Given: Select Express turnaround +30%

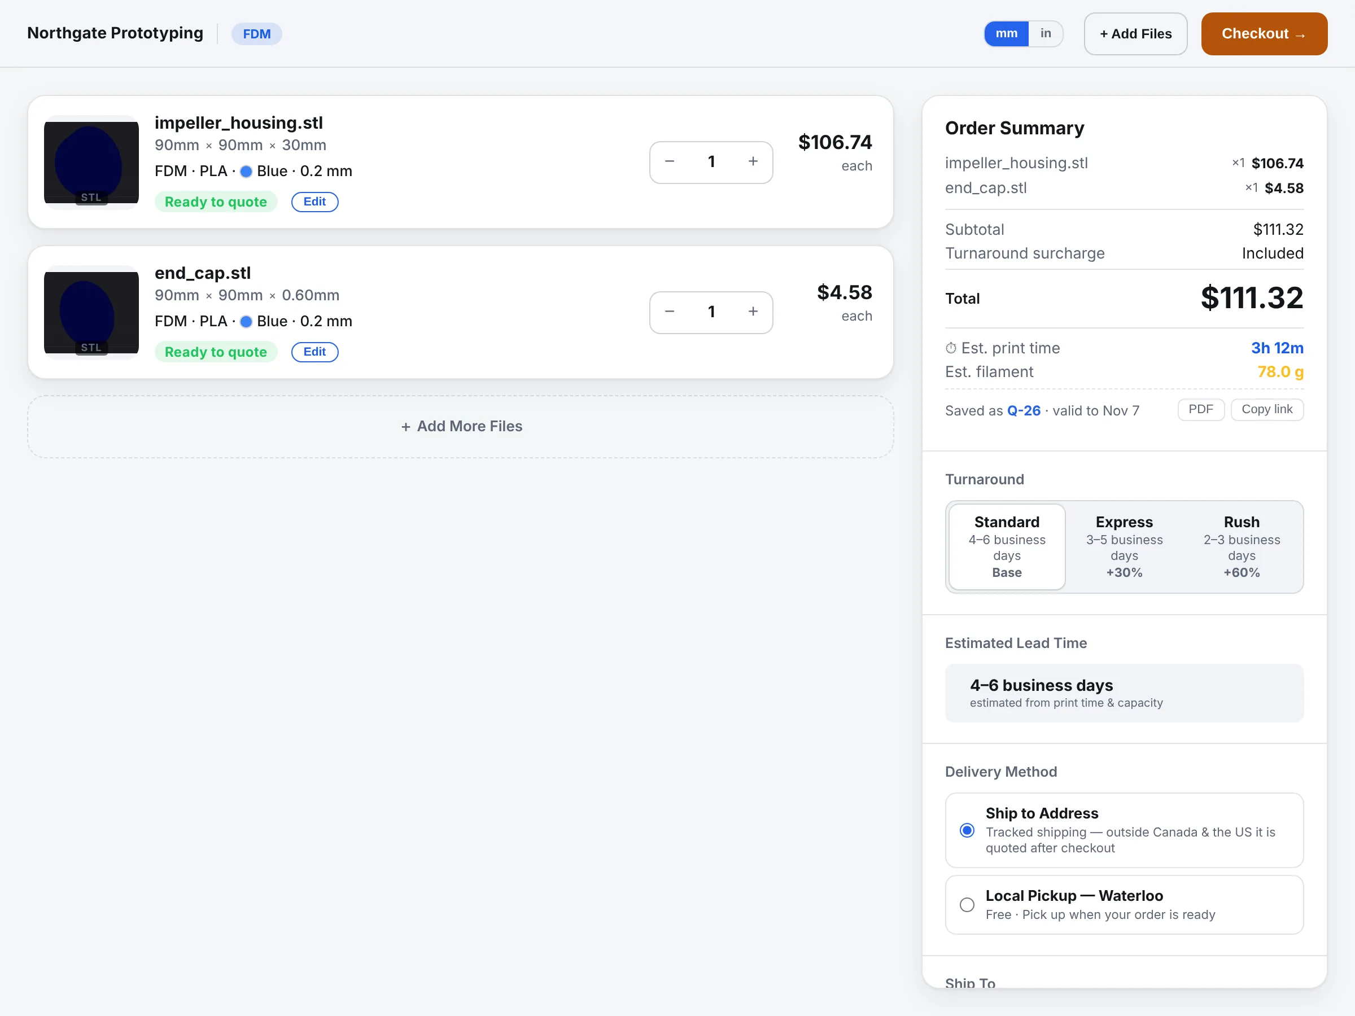Looking at the screenshot, I should (x=1124, y=546).
